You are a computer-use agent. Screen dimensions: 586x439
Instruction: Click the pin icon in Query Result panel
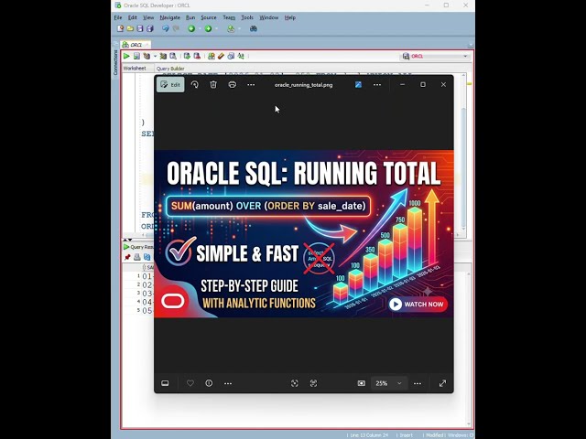[x=127, y=257]
